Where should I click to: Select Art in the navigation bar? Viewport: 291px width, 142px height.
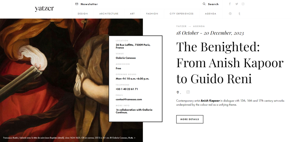pyautogui.click(x=132, y=14)
